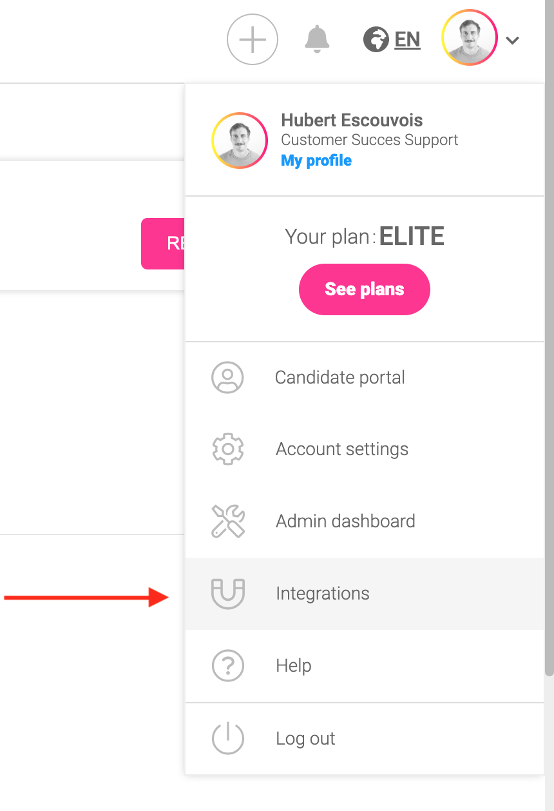Click the Log out power icon

227,738
